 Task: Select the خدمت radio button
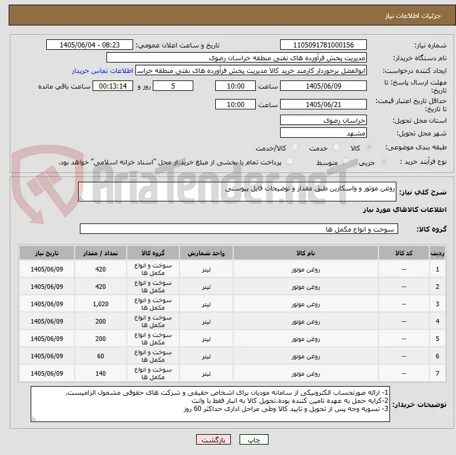(336, 147)
